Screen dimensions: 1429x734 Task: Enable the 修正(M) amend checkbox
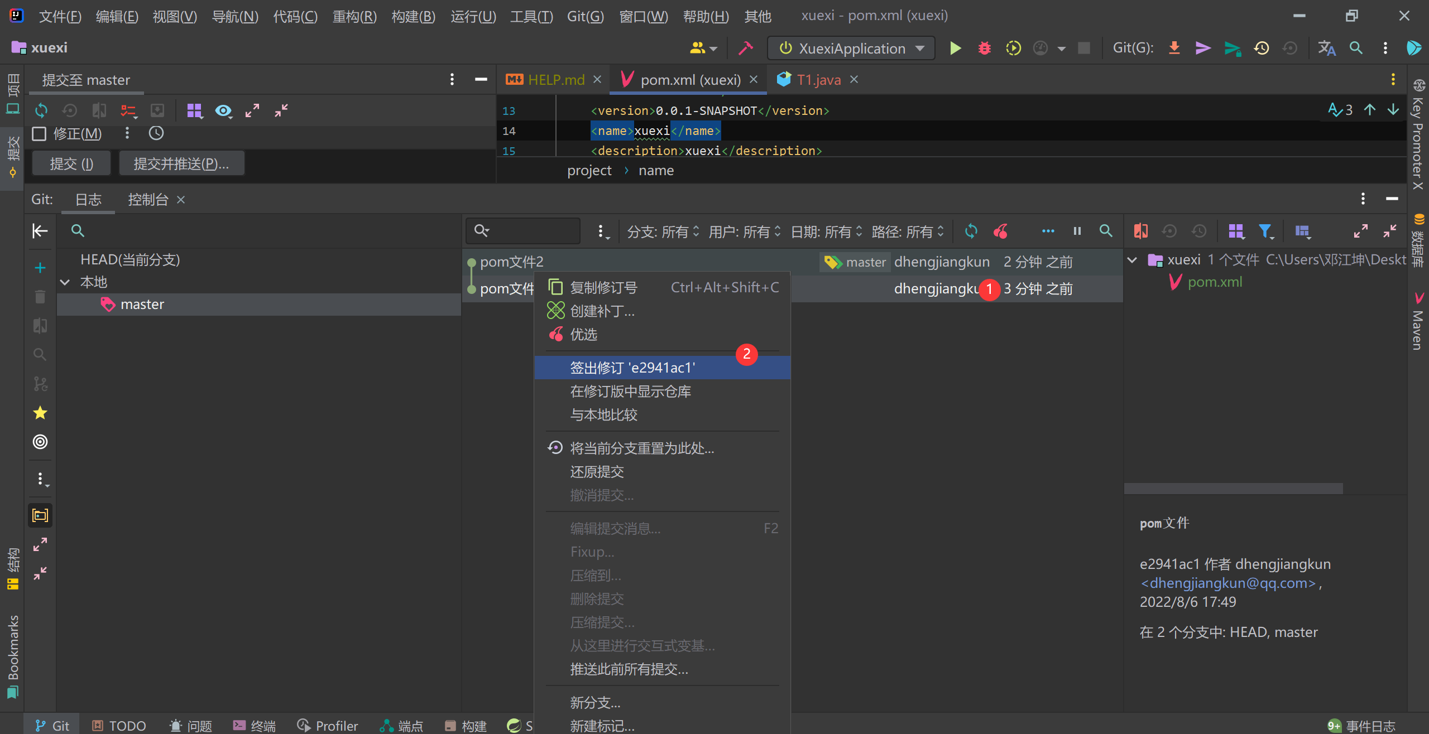pyautogui.click(x=39, y=134)
